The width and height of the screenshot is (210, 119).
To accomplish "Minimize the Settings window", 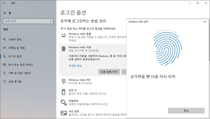I will [x=190, y=3].
